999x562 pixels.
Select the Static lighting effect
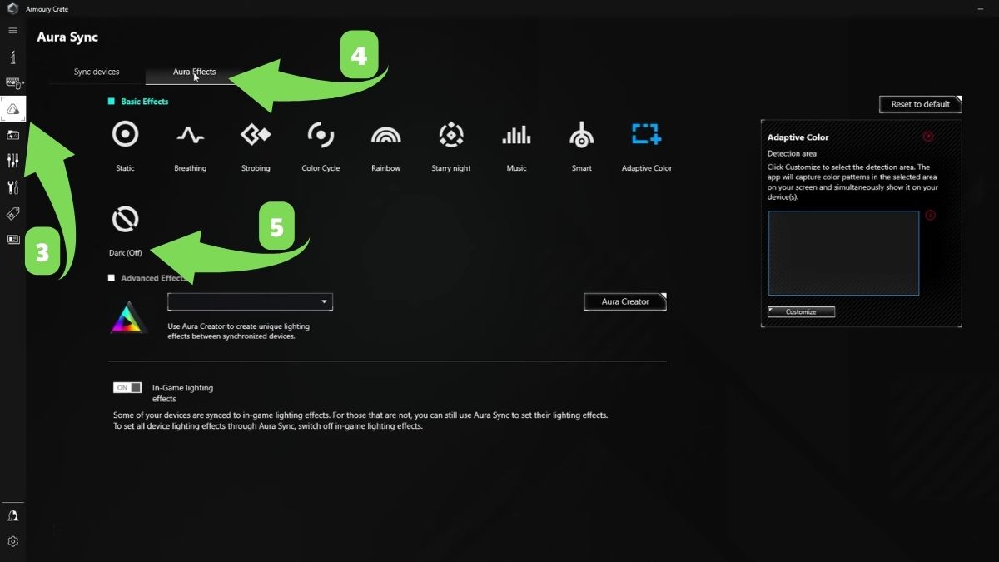tap(125, 145)
